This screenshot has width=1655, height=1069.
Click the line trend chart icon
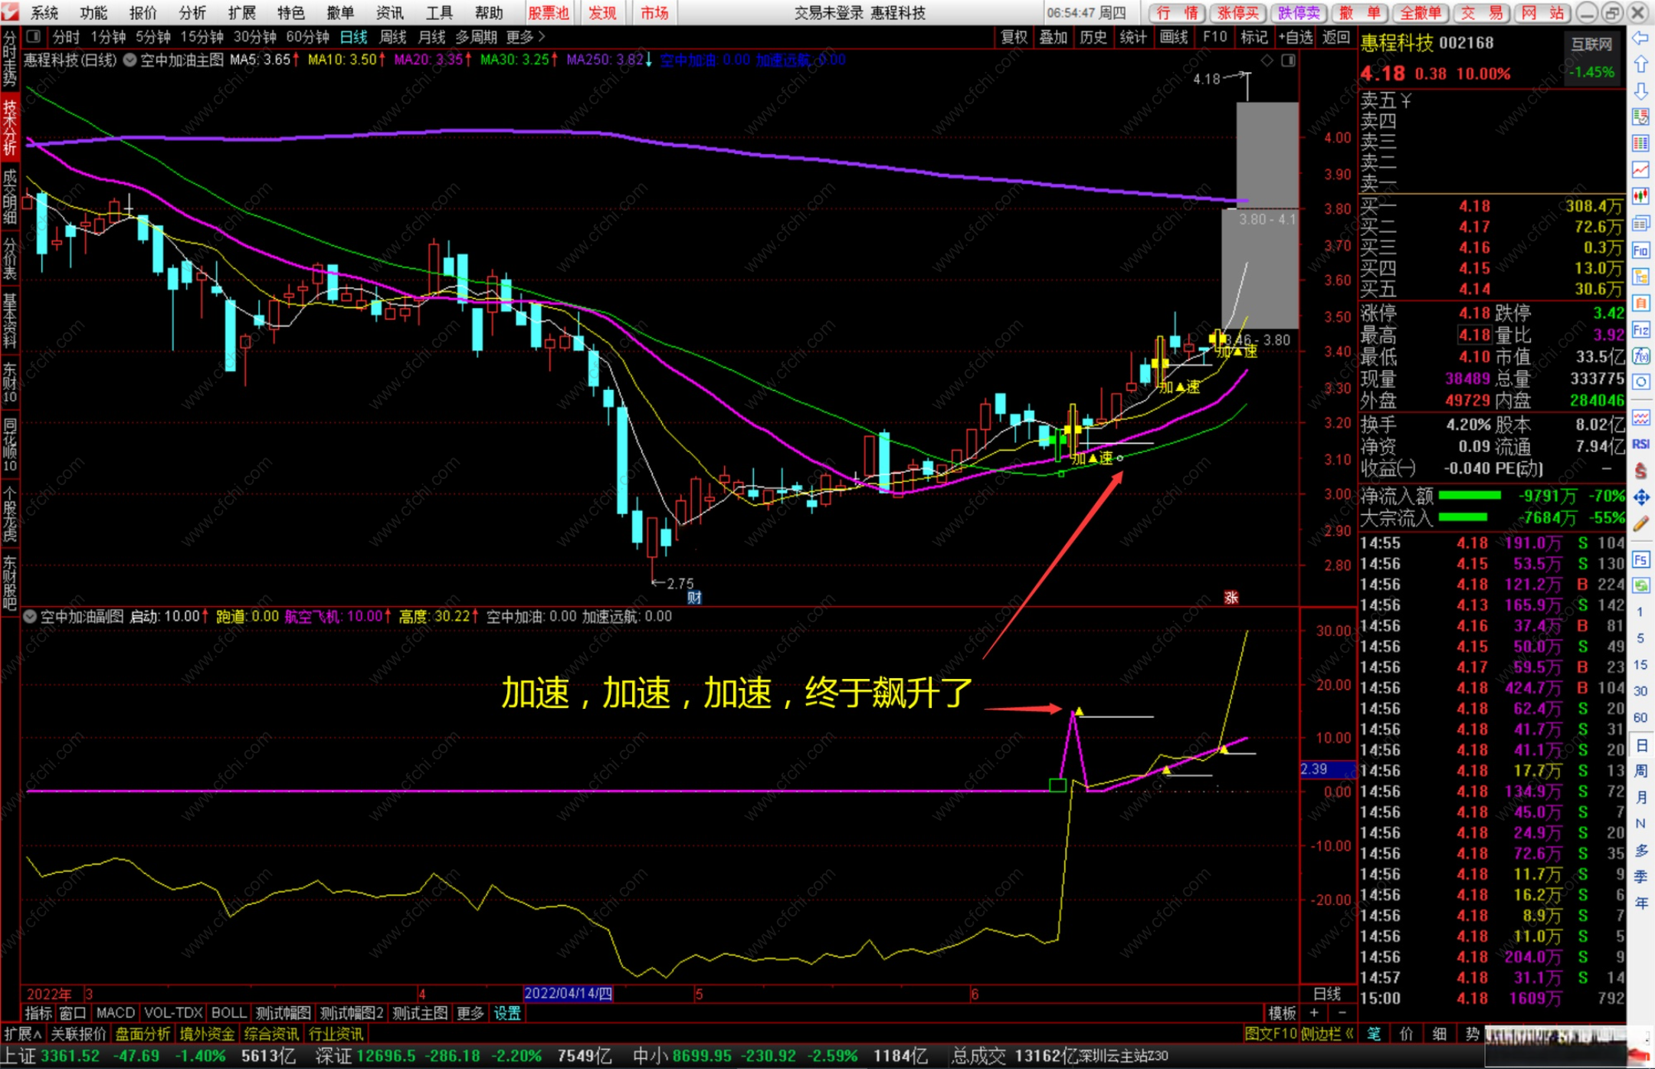[x=1640, y=170]
